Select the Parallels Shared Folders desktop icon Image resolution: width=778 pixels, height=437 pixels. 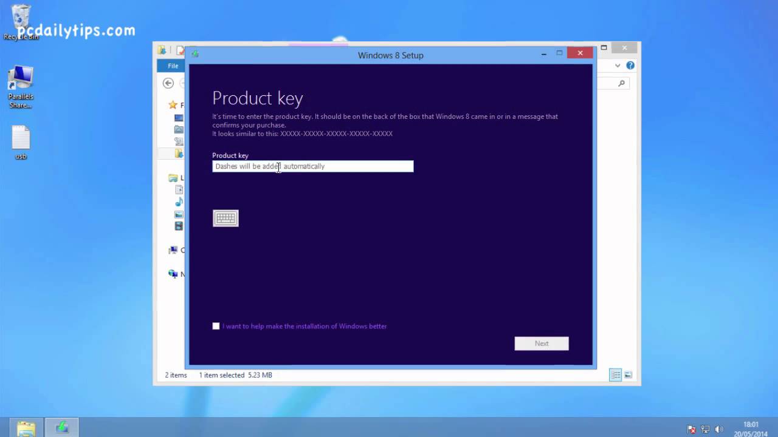(x=21, y=87)
